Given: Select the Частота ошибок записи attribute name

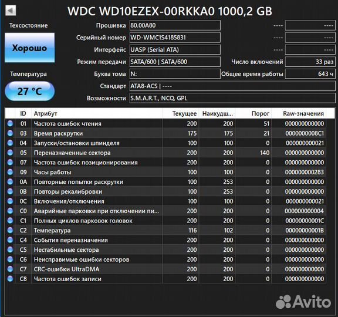Looking at the screenshot, I should 67,279.
